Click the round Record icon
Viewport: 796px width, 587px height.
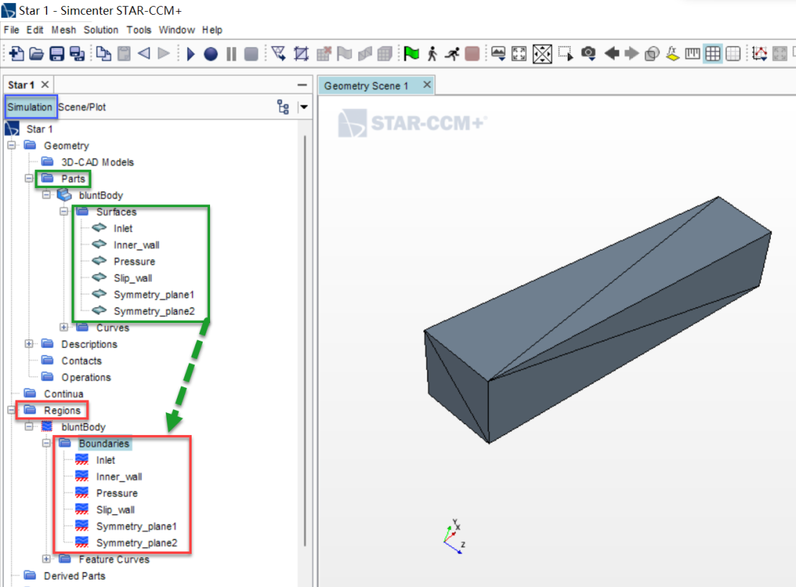pyautogui.click(x=211, y=53)
